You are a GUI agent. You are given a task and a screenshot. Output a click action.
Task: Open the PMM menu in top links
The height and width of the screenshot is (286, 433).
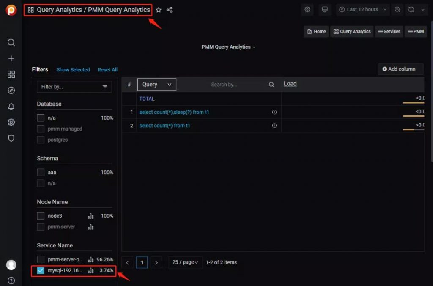(416, 31)
